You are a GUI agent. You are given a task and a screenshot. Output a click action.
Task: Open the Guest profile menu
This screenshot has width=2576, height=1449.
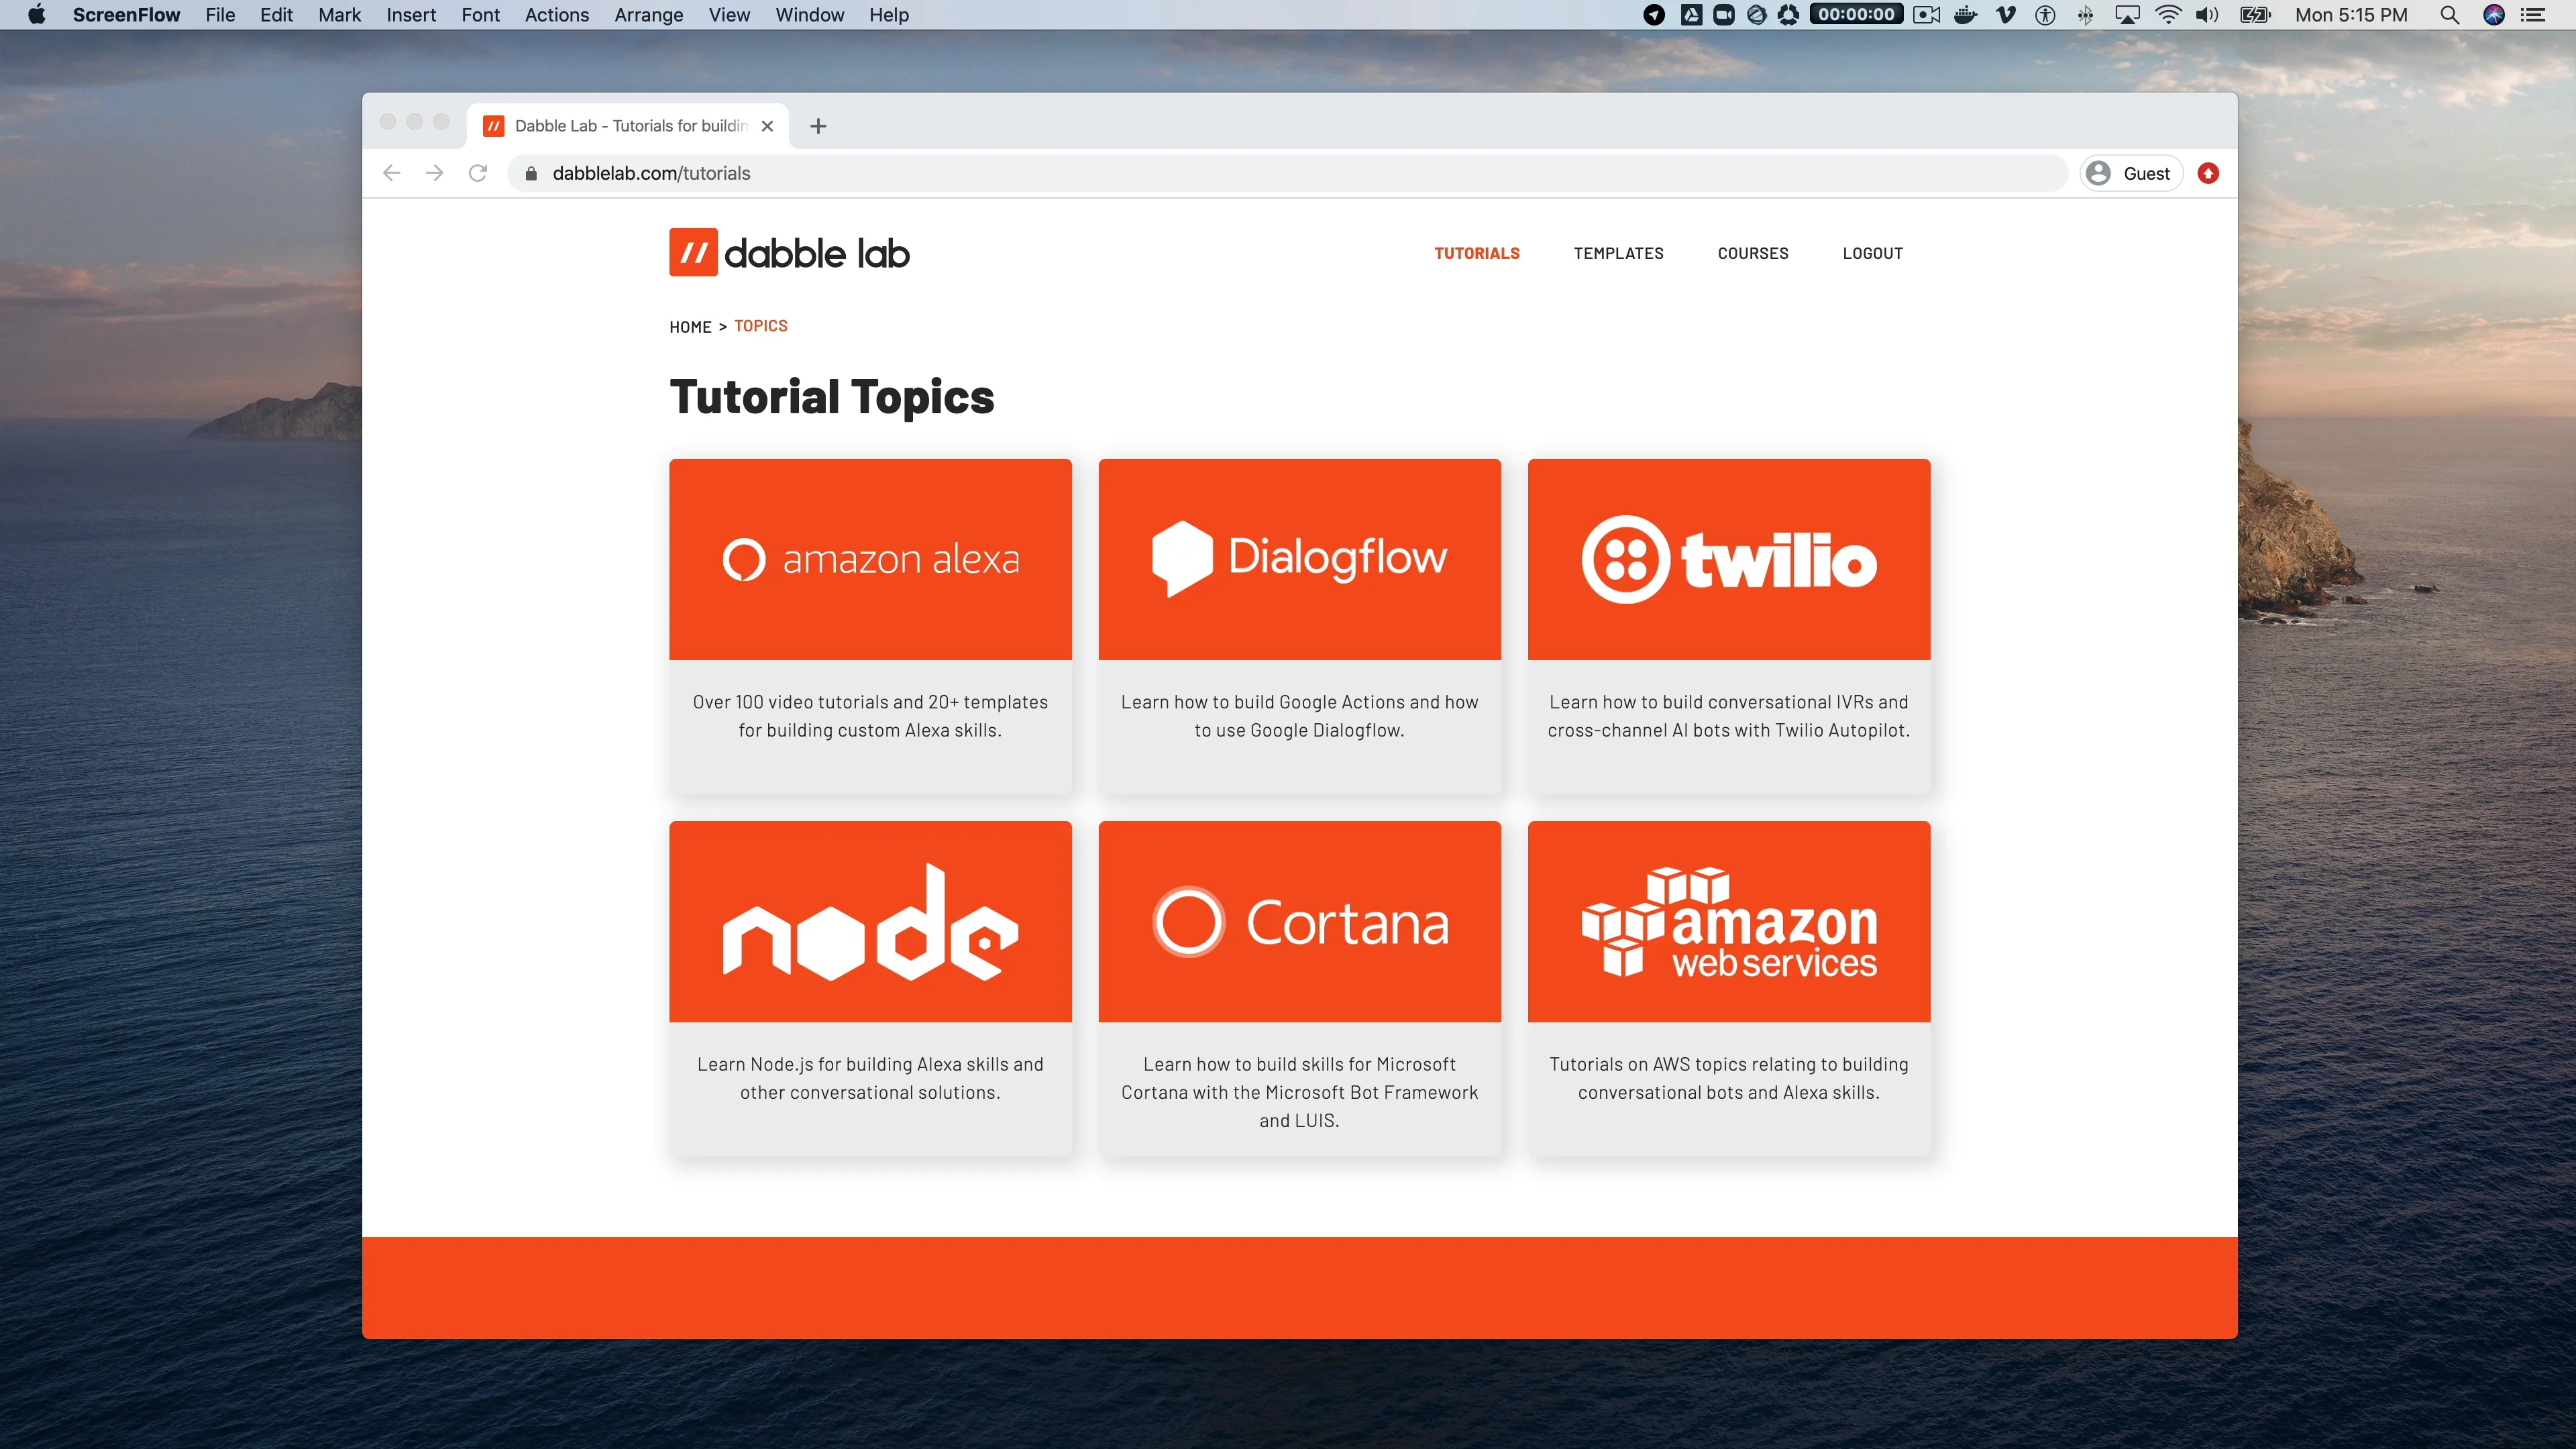[2131, 172]
